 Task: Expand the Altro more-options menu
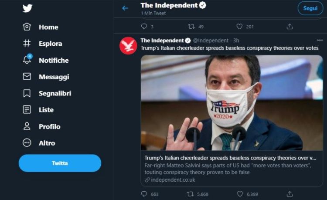pos(47,143)
